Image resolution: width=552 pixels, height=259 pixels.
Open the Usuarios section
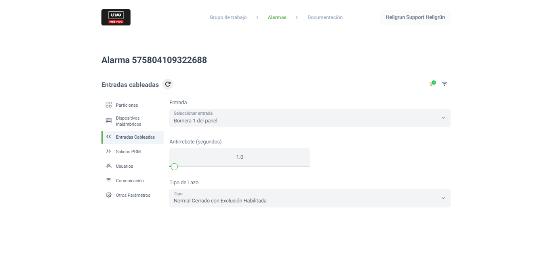124,166
